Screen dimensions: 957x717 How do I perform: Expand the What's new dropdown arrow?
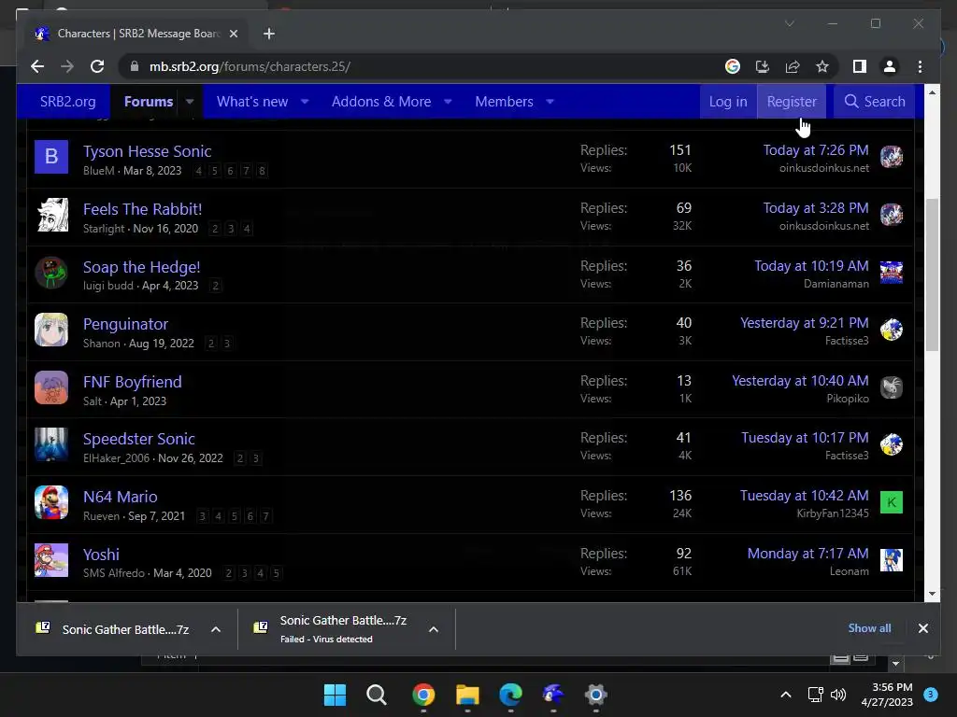coord(305,101)
